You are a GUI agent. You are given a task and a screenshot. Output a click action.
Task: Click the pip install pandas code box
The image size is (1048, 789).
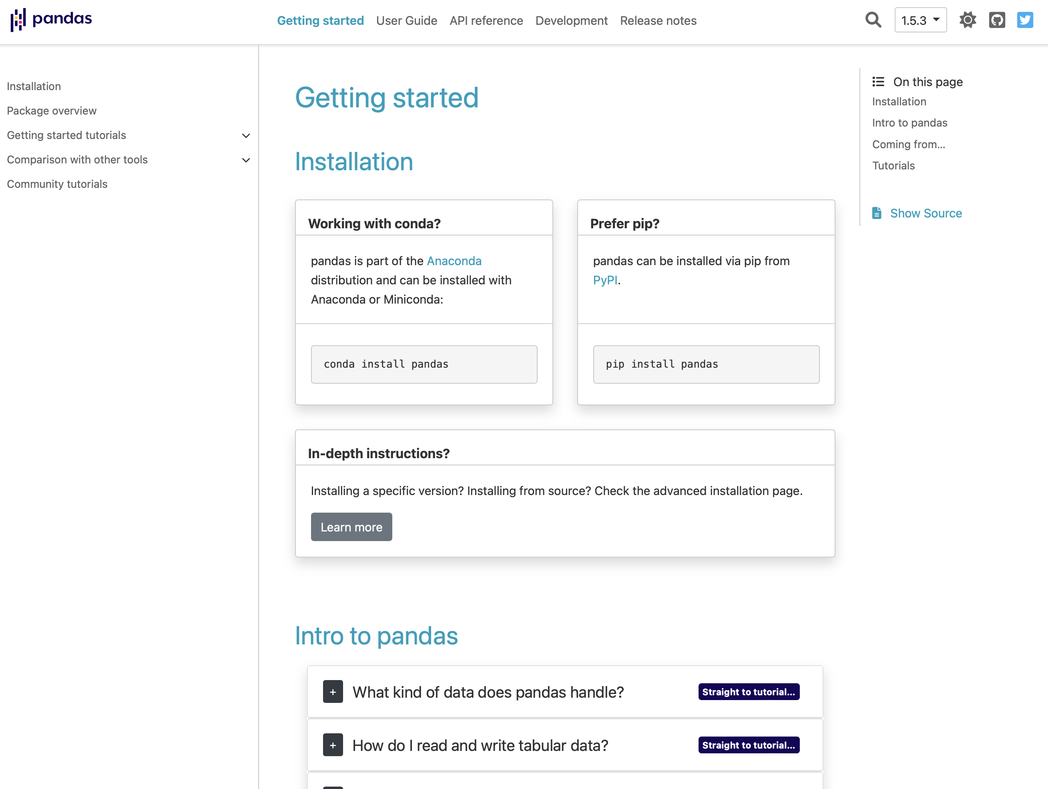(706, 364)
